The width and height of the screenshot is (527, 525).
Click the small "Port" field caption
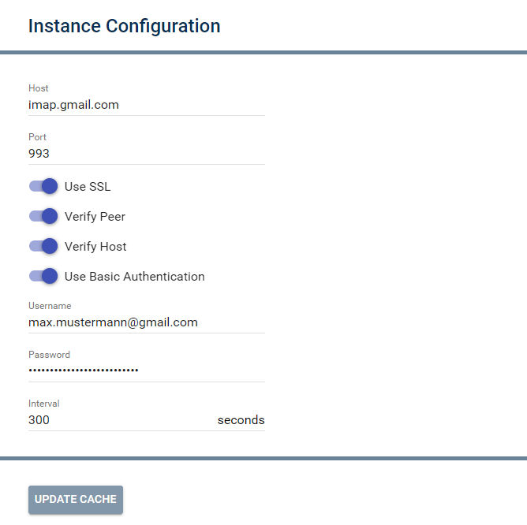37,137
